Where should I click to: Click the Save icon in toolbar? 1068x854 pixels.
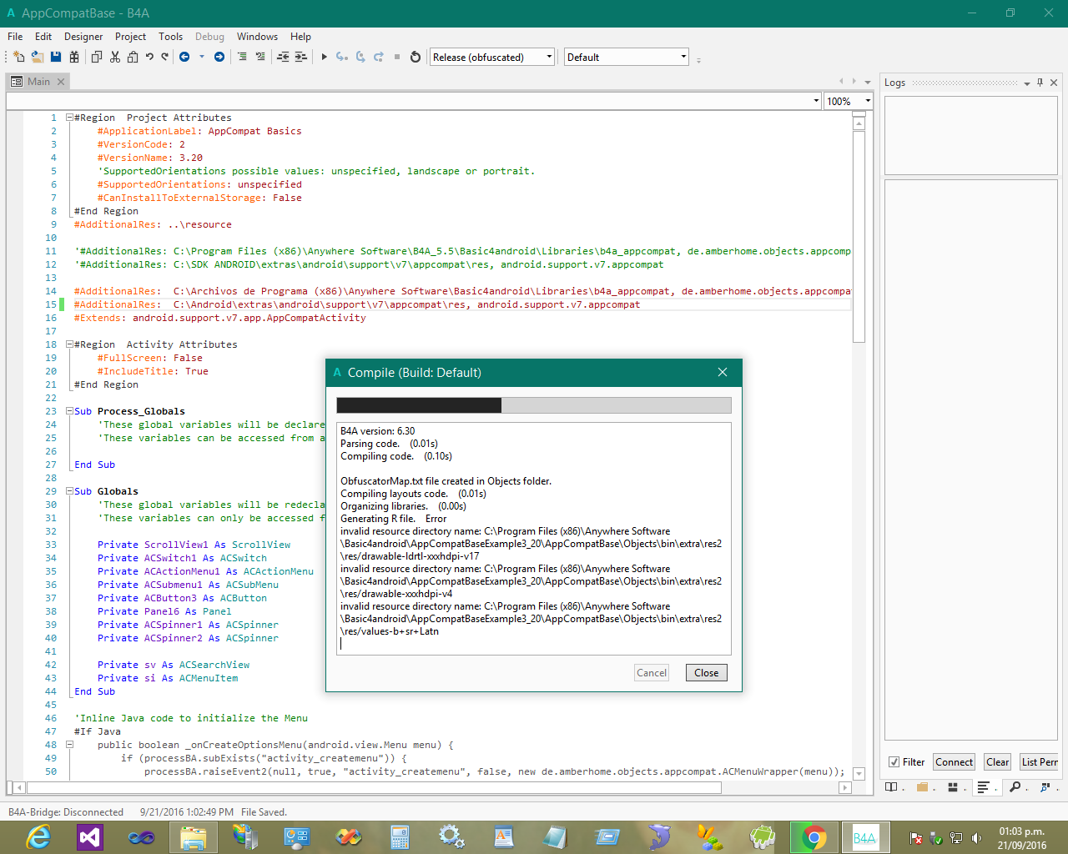coord(56,57)
